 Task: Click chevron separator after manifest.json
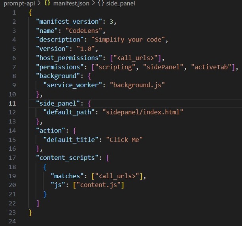93,3
